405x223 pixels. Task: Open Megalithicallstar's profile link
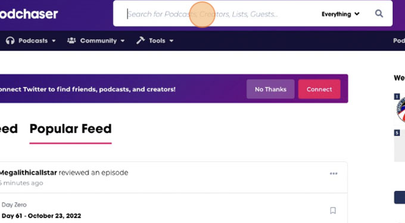(28, 172)
